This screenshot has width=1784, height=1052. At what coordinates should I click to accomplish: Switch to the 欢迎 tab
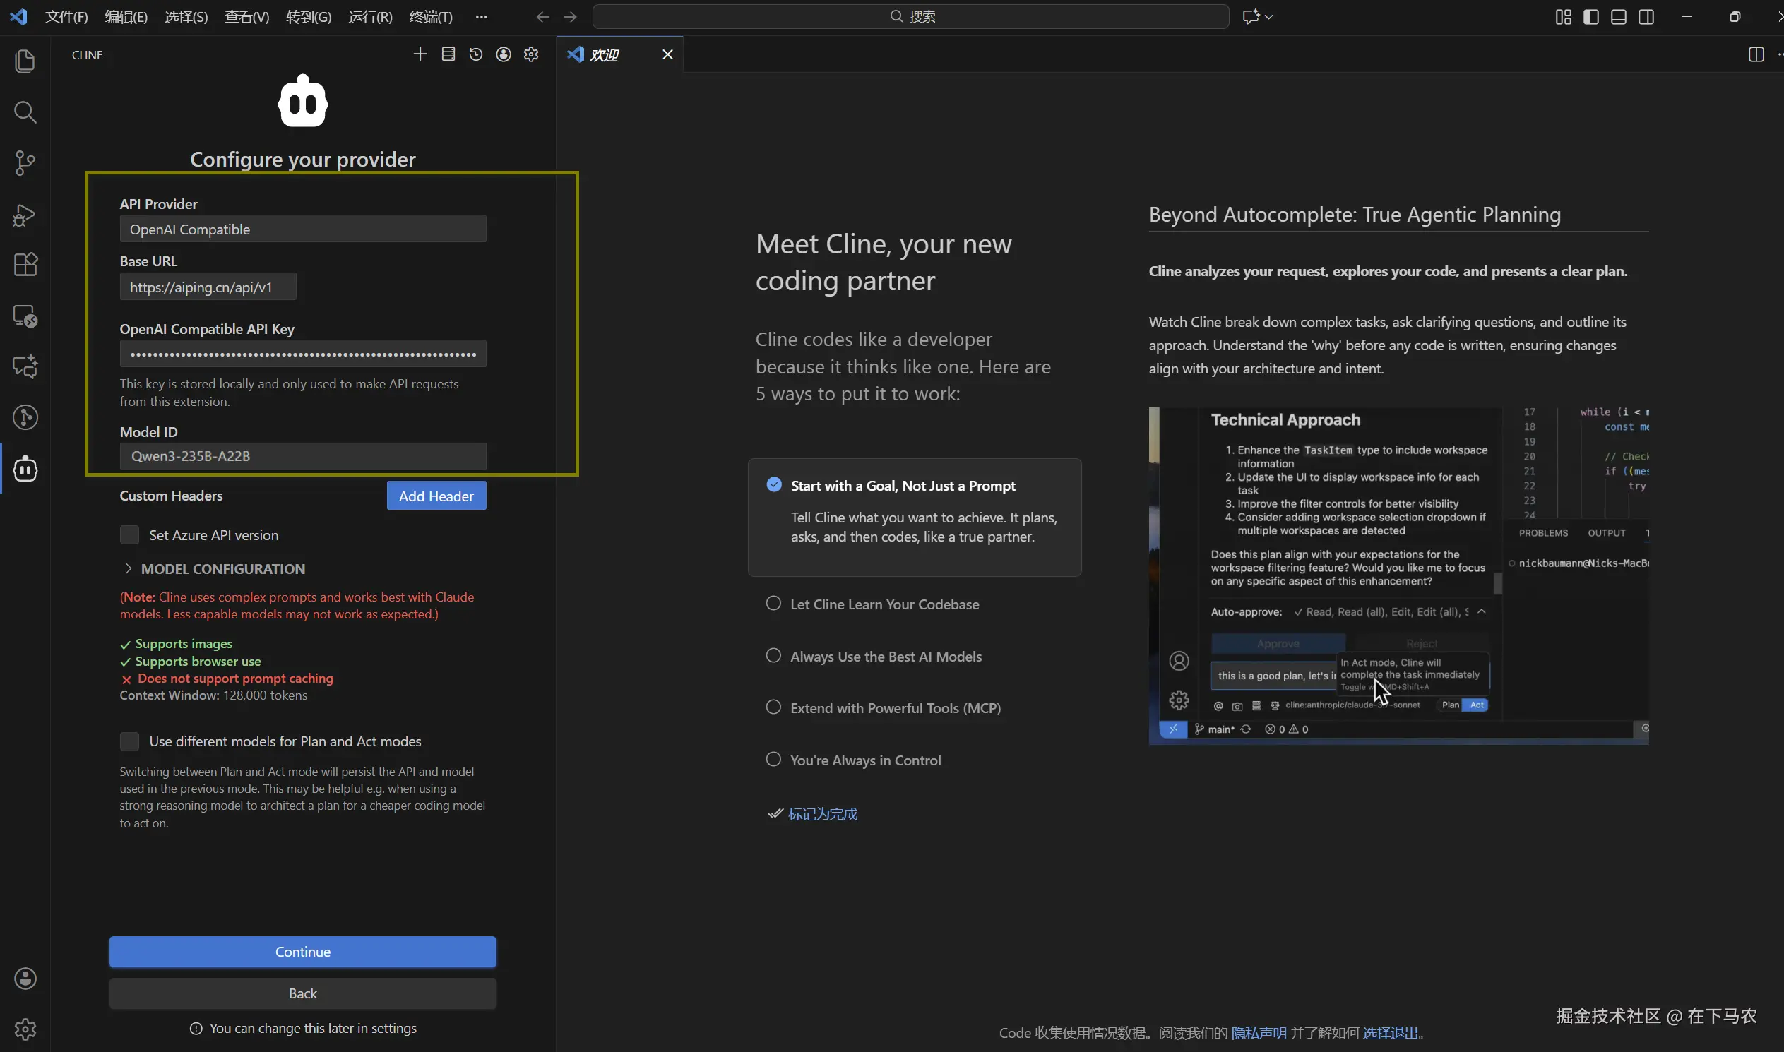coord(605,54)
